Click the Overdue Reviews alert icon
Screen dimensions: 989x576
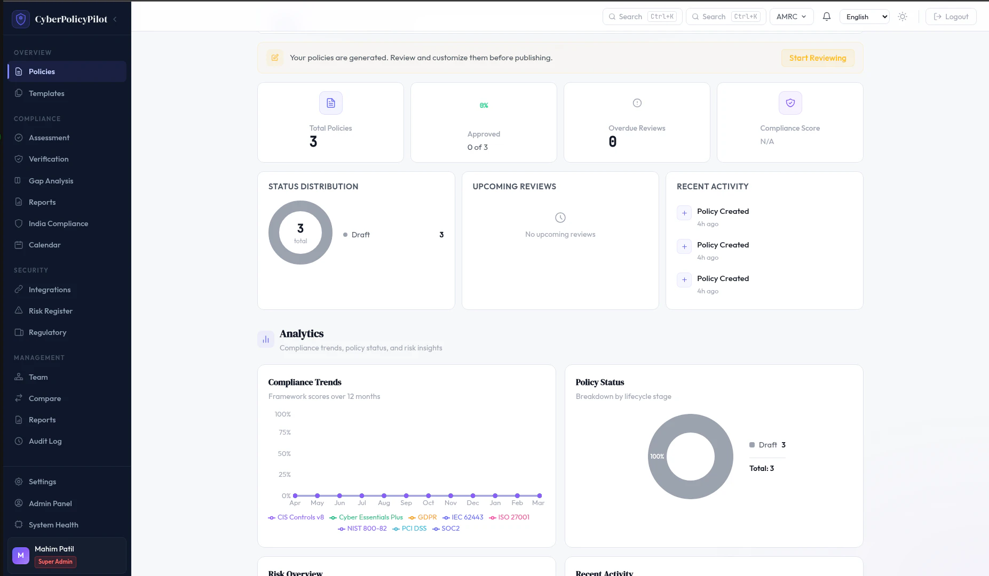(637, 103)
